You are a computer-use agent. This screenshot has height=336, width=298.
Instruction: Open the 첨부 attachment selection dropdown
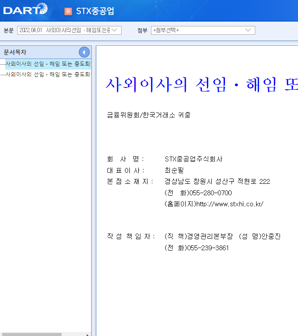[203, 30]
